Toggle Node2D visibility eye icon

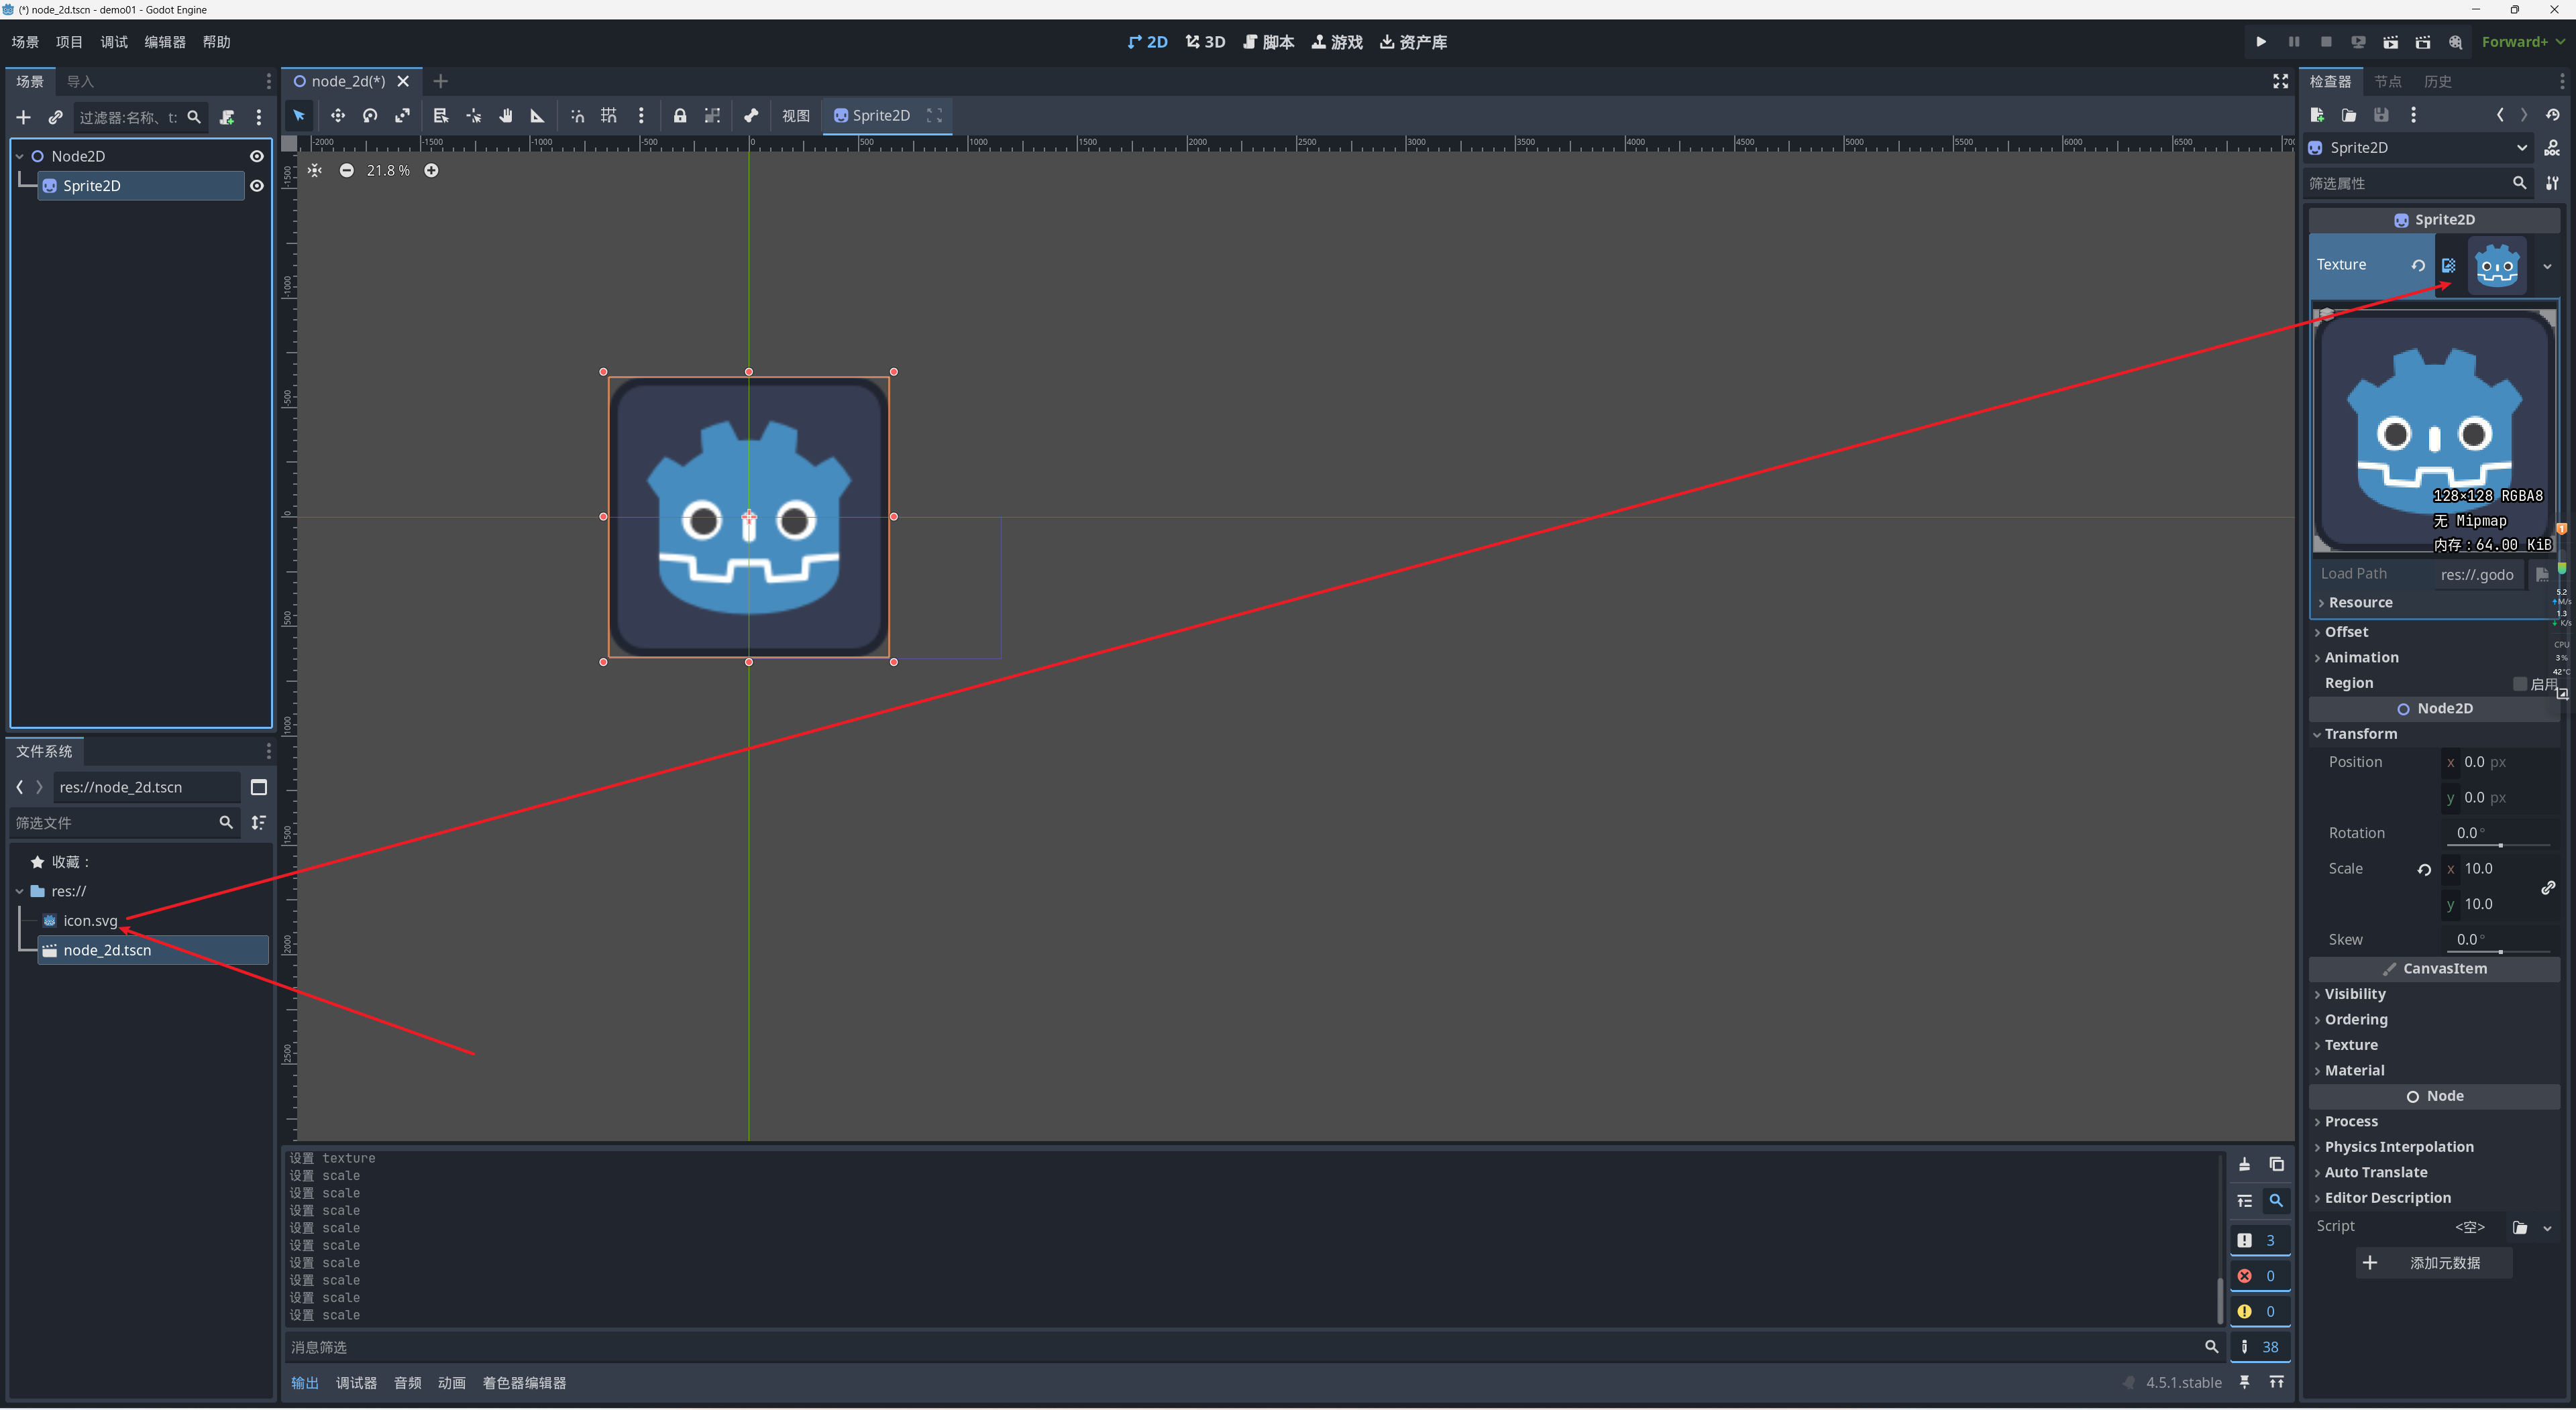click(x=257, y=157)
